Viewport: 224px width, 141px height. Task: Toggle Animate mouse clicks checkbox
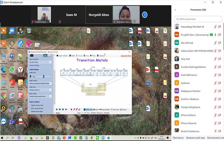click(x=30, y=111)
